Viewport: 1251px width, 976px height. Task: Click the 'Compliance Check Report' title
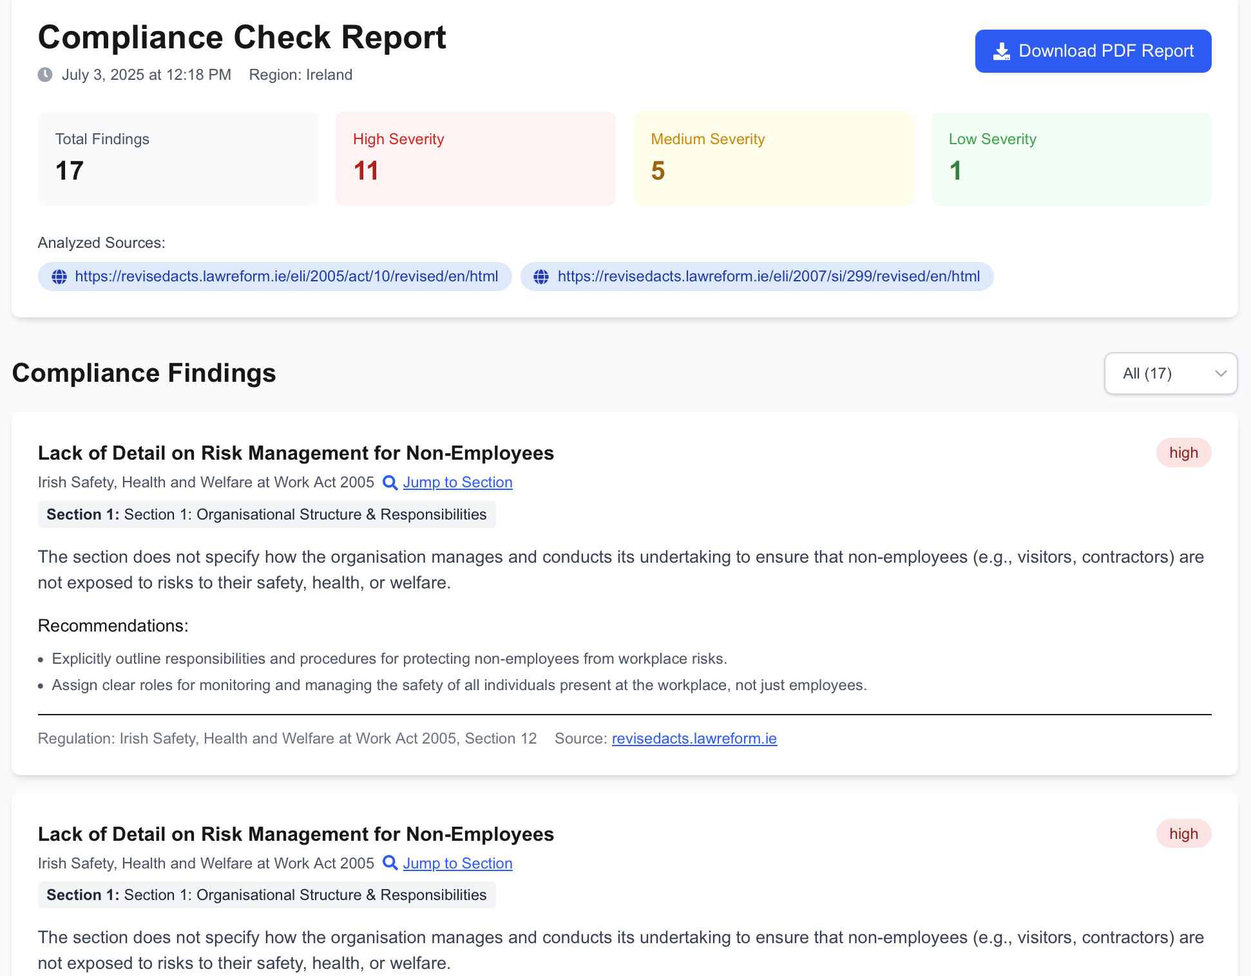[x=242, y=37]
